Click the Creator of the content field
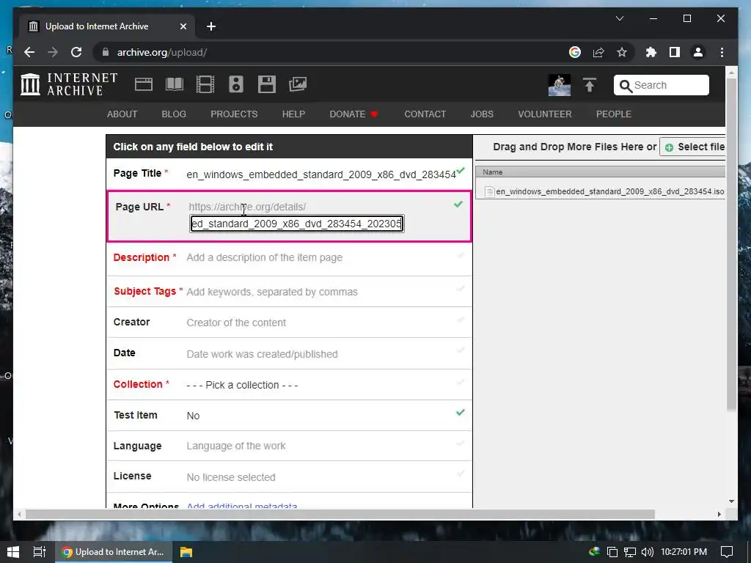The image size is (751, 563). click(236, 323)
